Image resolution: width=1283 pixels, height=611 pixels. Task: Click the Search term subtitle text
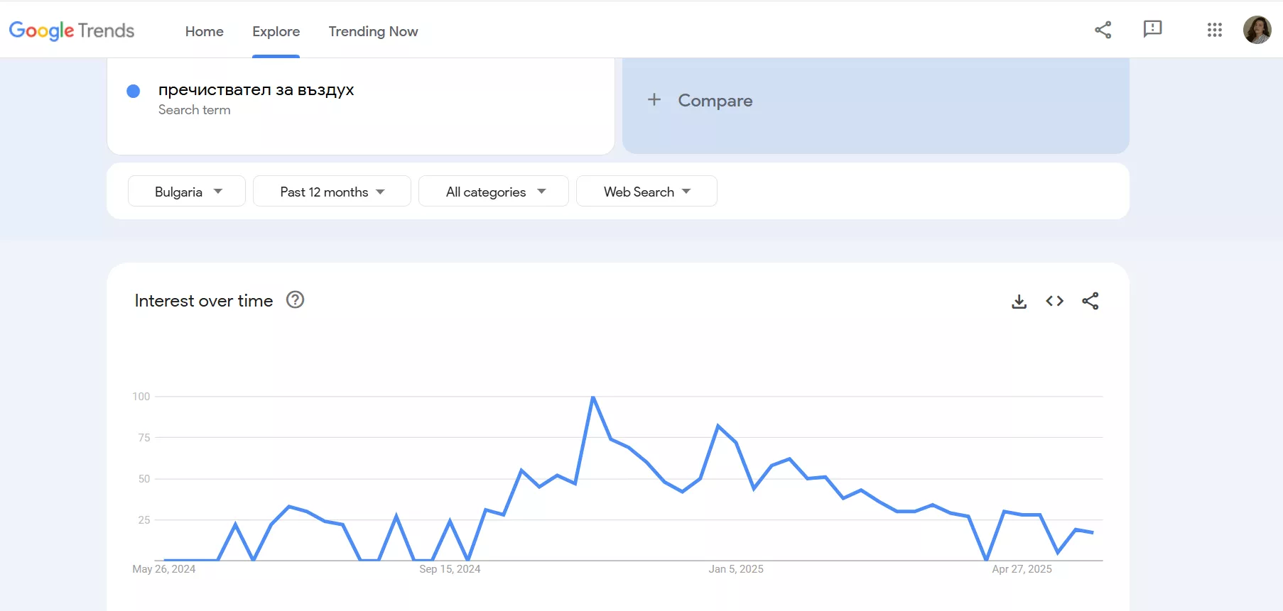[194, 110]
